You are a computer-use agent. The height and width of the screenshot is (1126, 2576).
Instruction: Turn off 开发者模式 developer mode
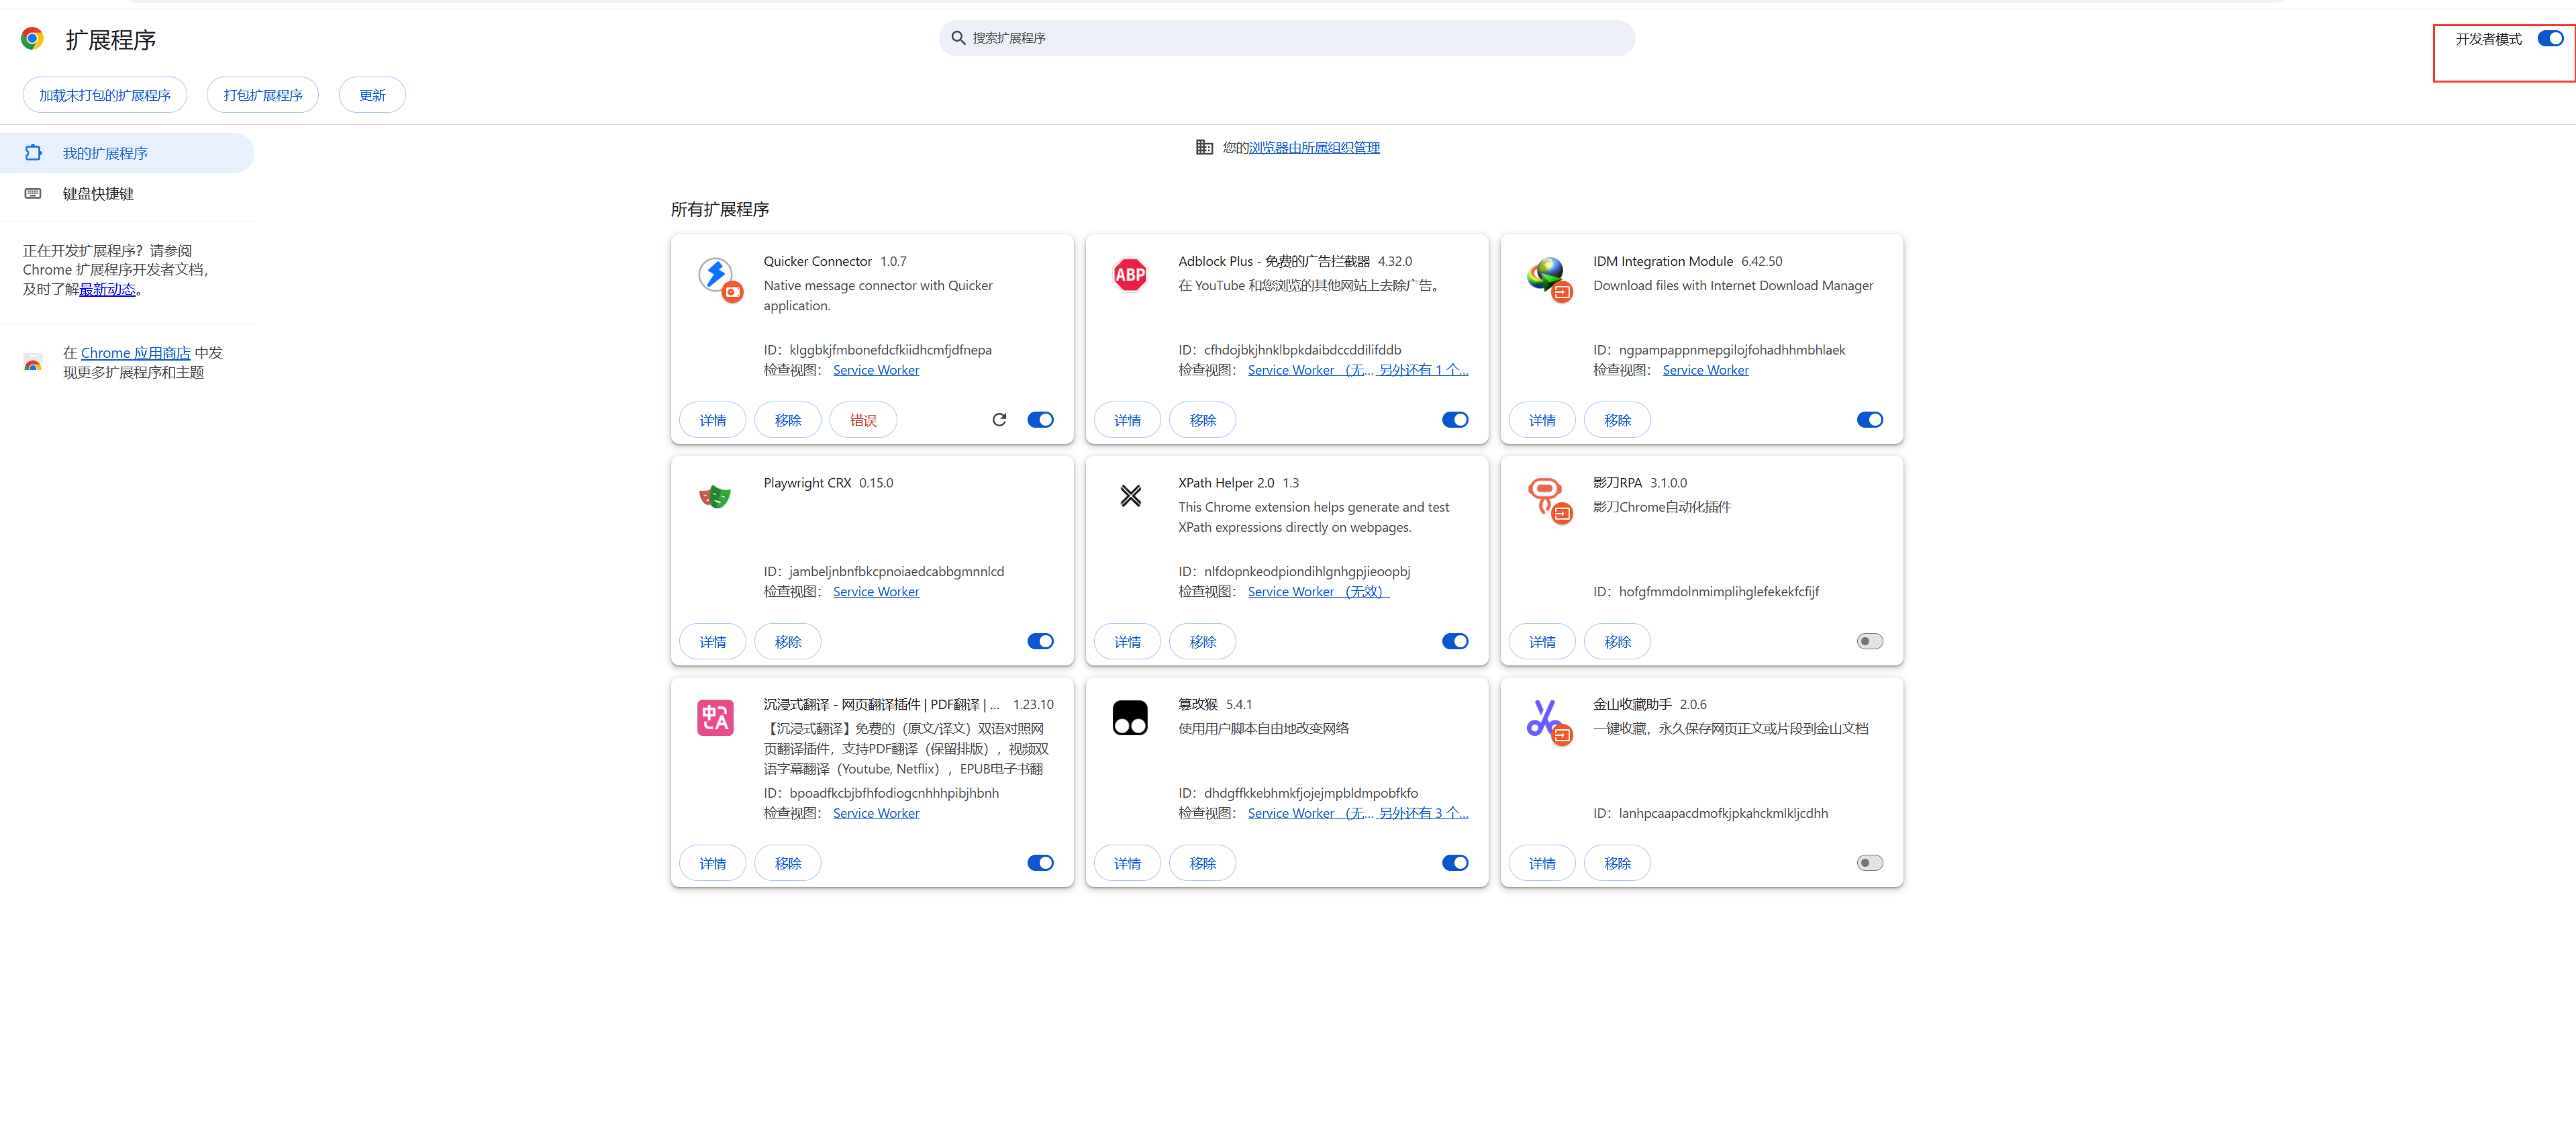[2550, 39]
